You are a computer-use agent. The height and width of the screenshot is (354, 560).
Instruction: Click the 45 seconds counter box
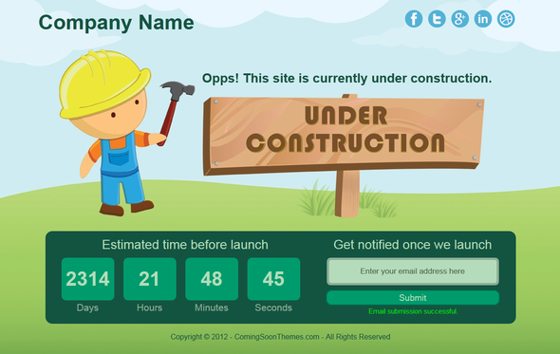(x=273, y=279)
